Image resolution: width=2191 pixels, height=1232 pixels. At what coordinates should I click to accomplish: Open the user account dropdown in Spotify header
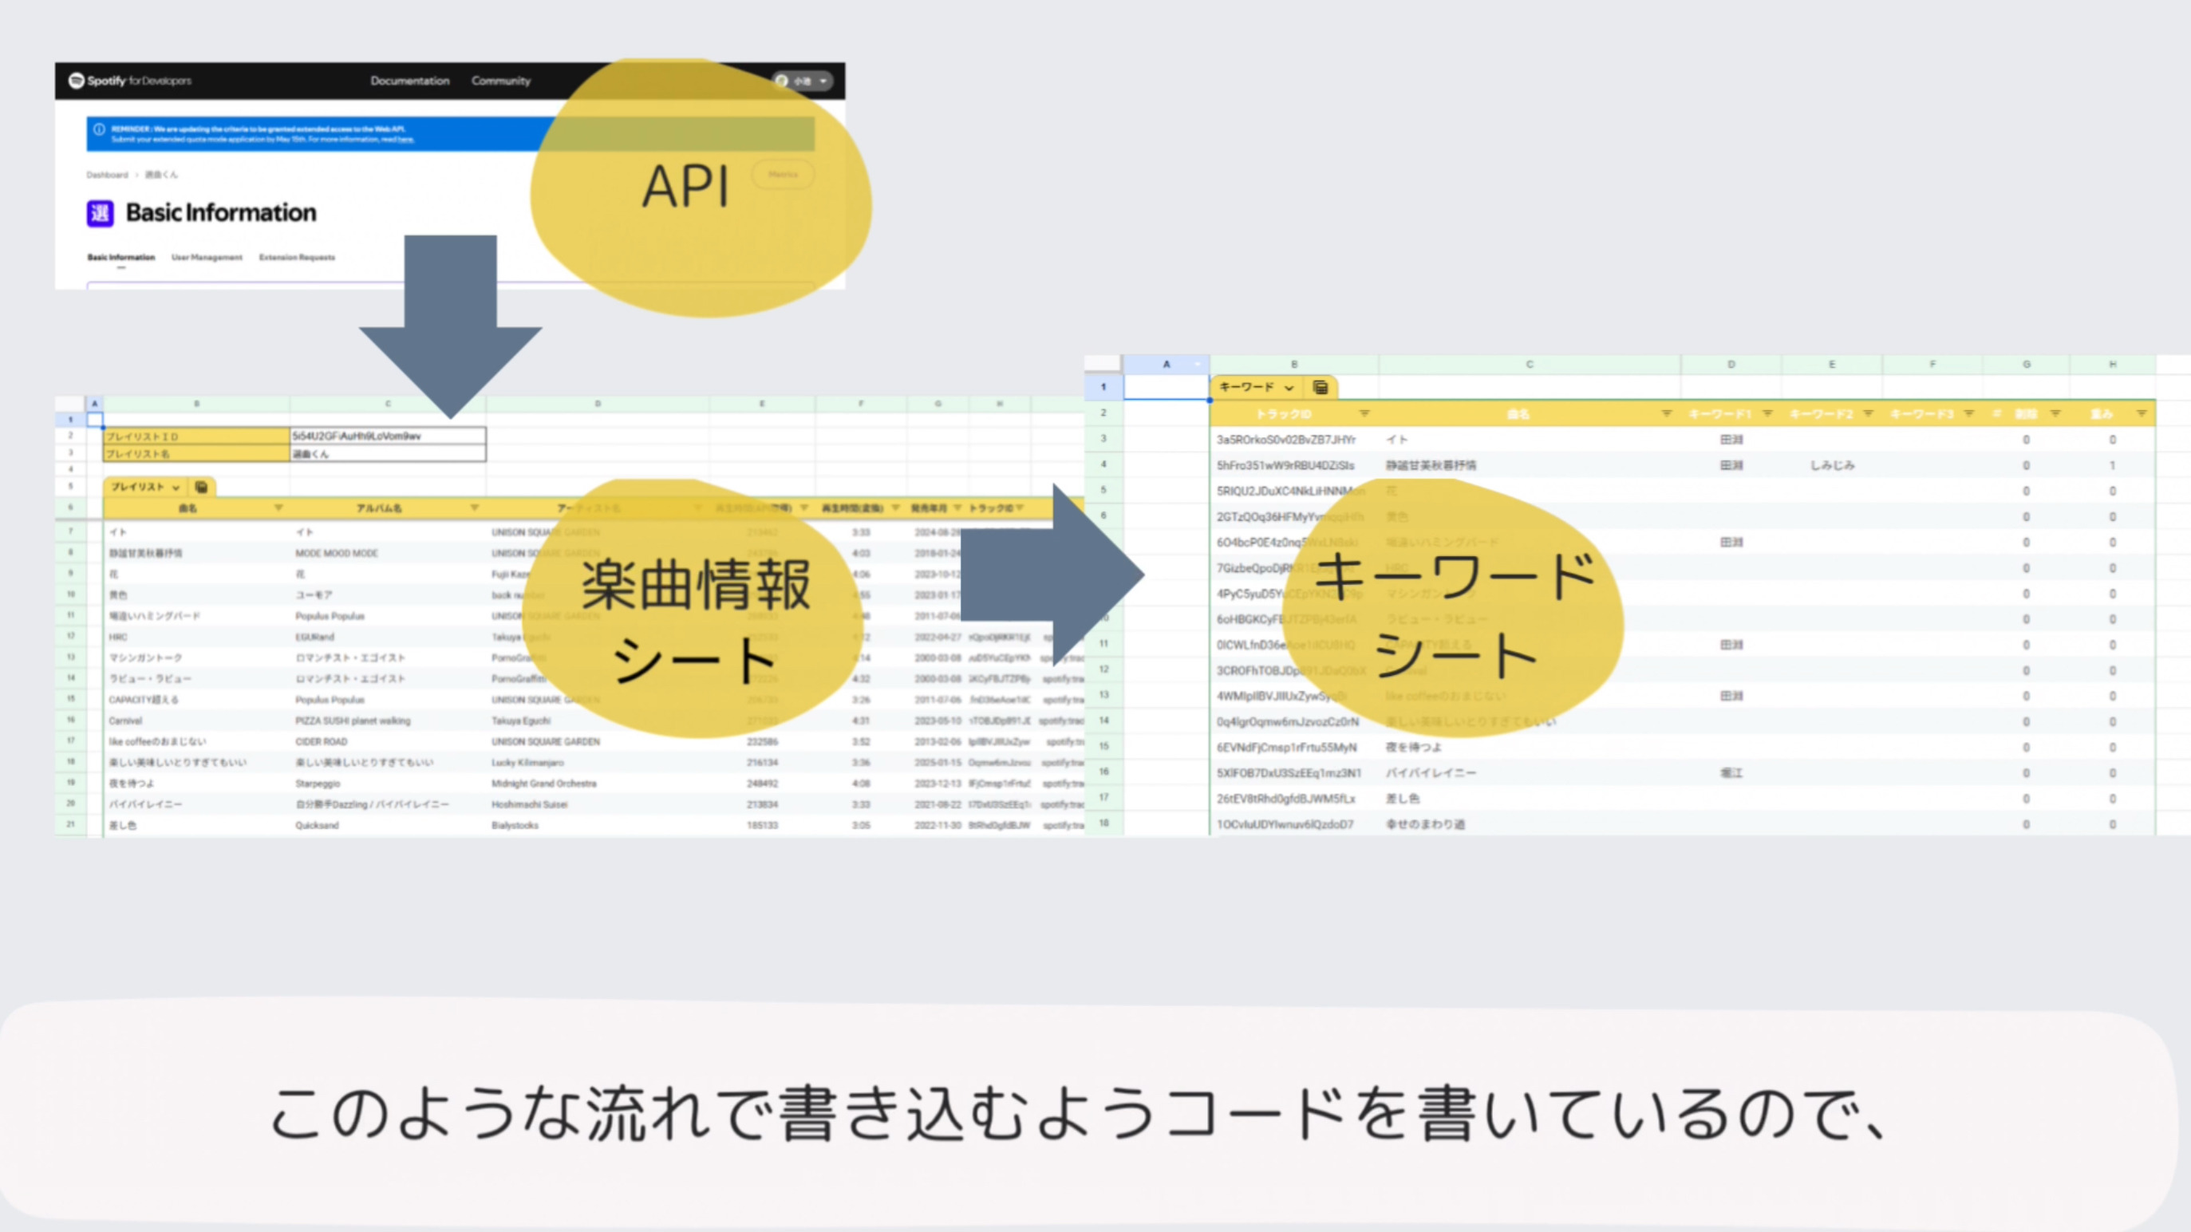tap(802, 81)
